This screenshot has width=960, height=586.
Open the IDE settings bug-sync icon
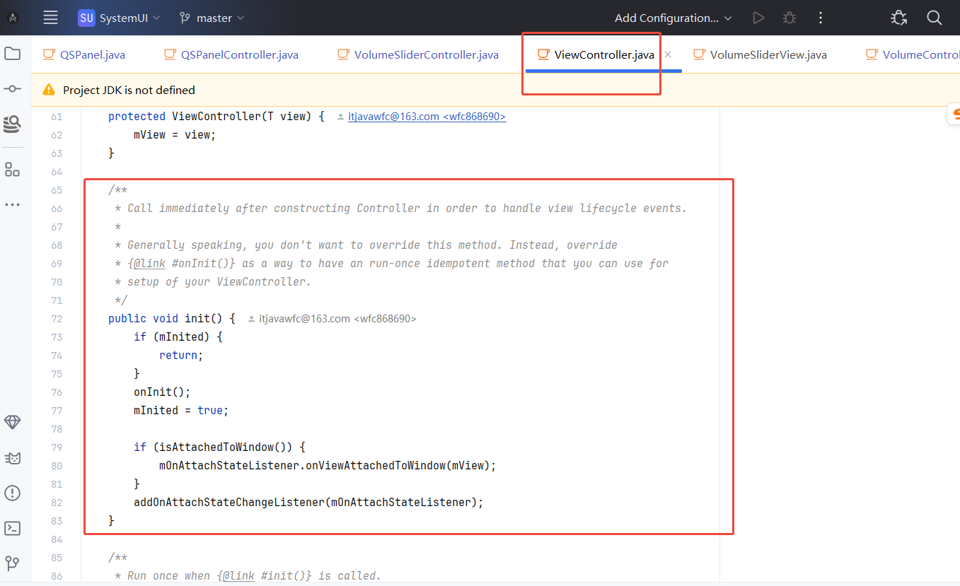899,18
